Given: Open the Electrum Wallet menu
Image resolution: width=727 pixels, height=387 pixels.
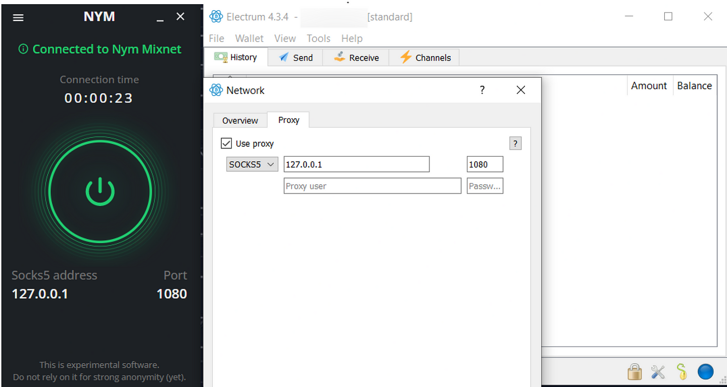Looking at the screenshot, I should pyautogui.click(x=249, y=38).
